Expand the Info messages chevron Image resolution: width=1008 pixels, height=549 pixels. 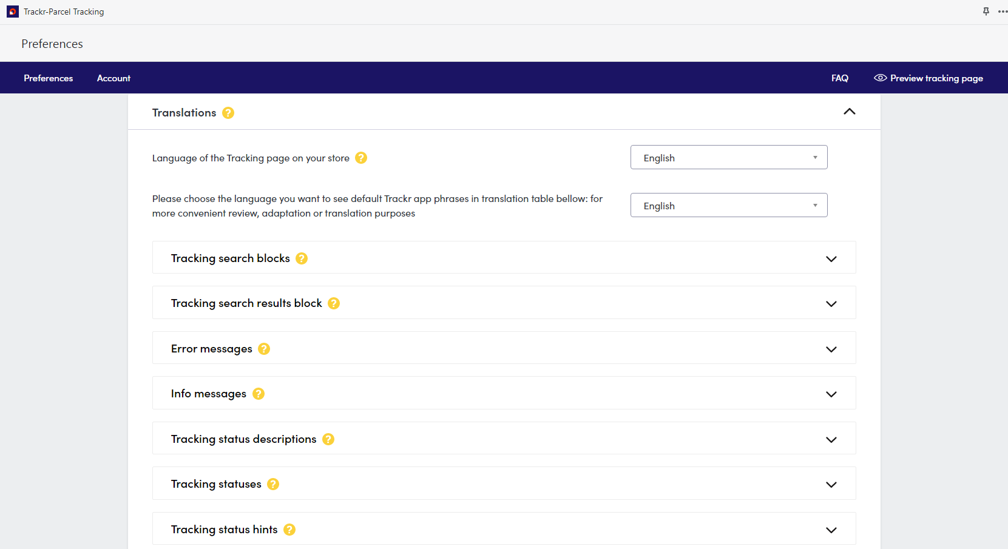pyautogui.click(x=831, y=394)
